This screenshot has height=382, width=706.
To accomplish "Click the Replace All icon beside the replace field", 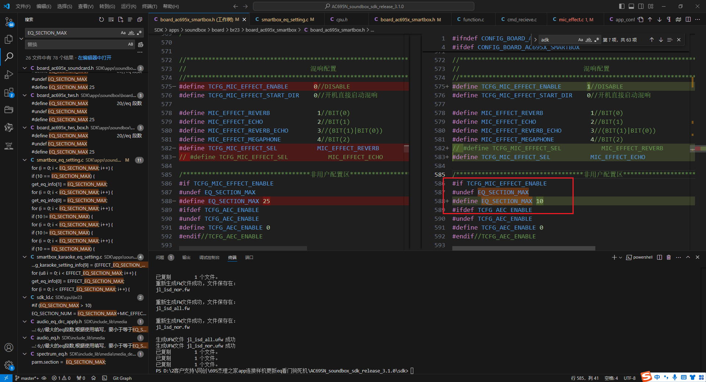I will point(140,44).
